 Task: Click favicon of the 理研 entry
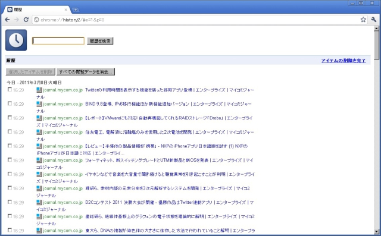tap(39, 188)
